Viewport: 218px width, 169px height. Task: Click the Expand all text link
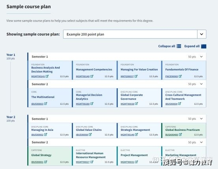192,46
